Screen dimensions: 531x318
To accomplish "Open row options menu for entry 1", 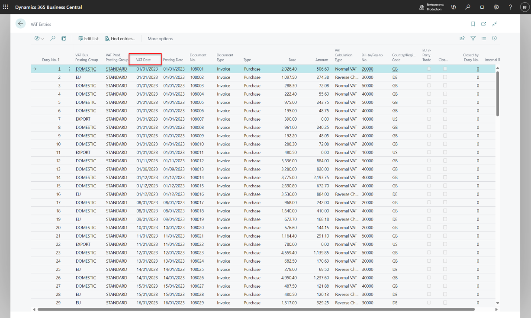I will (69, 69).
